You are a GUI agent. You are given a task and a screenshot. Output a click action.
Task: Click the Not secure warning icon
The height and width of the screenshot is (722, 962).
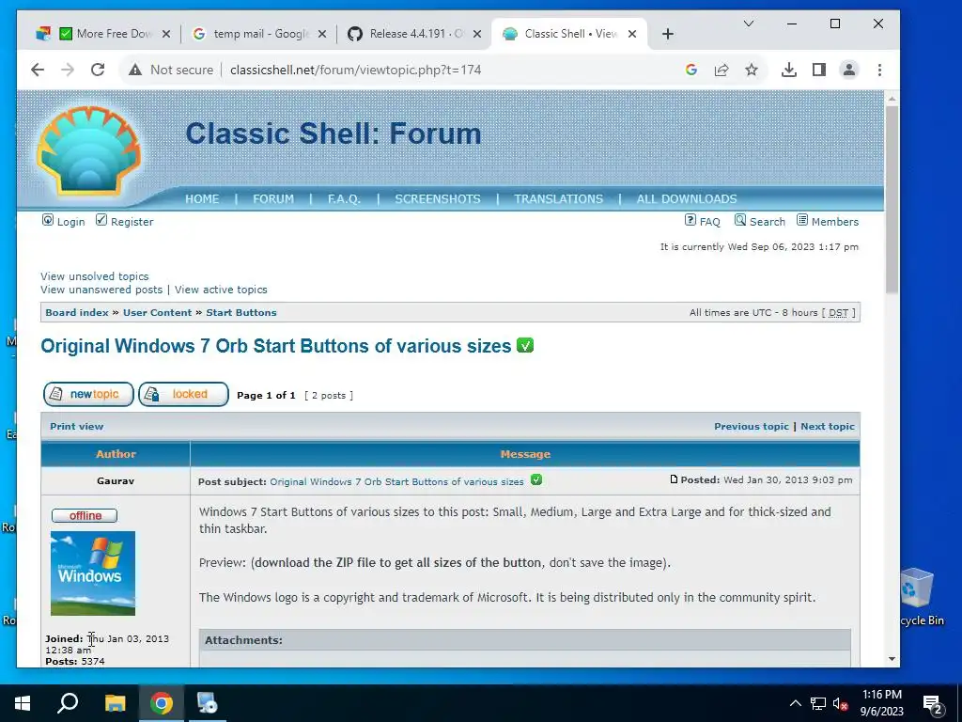(135, 70)
